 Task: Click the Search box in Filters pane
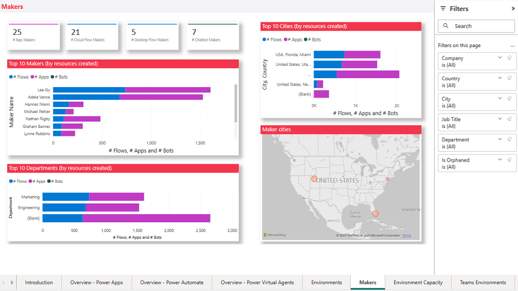(476, 26)
